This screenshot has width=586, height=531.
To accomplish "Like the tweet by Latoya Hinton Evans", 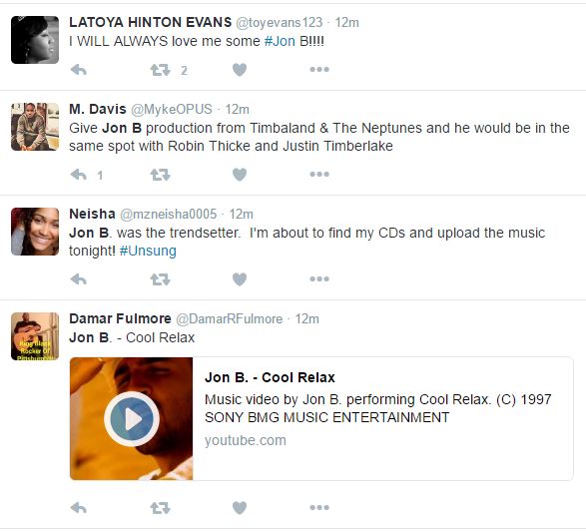I will tap(240, 70).
